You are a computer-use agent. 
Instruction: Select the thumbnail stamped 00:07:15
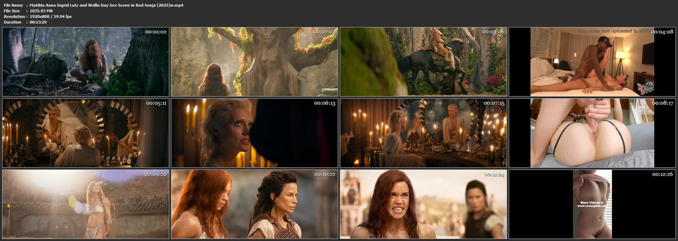point(423,133)
